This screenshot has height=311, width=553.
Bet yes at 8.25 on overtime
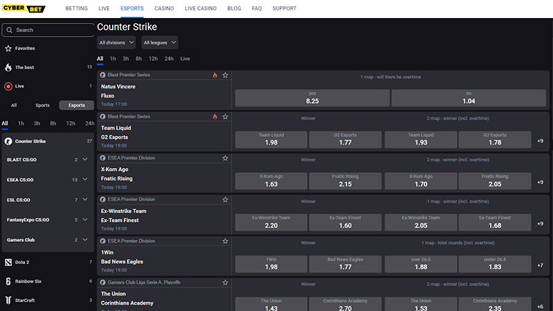[312, 98]
